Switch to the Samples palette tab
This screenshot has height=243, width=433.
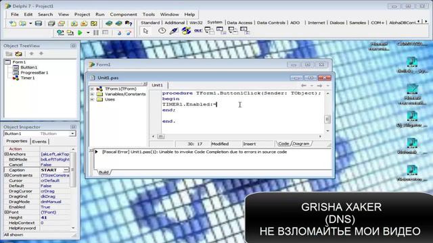[x=357, y=22]
